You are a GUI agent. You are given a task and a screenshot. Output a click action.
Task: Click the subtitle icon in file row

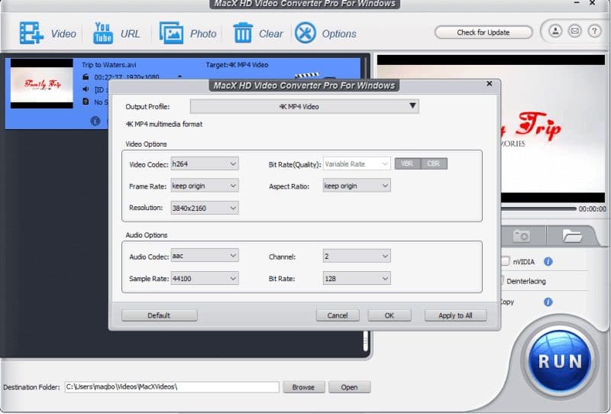pos(86,102)
